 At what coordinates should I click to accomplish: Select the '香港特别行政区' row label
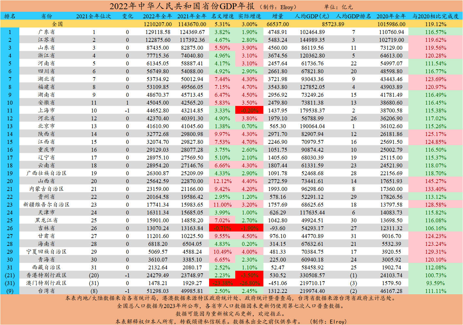pyautogui.click(x=46, y=275)
